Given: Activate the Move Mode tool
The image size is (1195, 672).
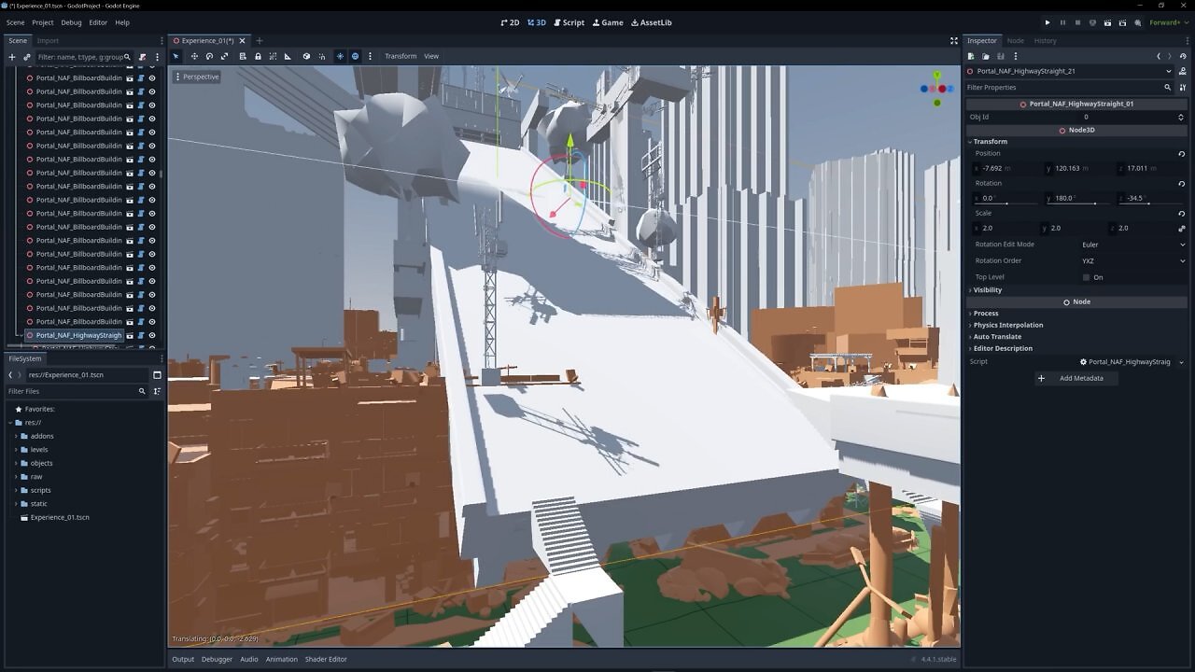Looking at the screenshot, I should tap(194, 56).
